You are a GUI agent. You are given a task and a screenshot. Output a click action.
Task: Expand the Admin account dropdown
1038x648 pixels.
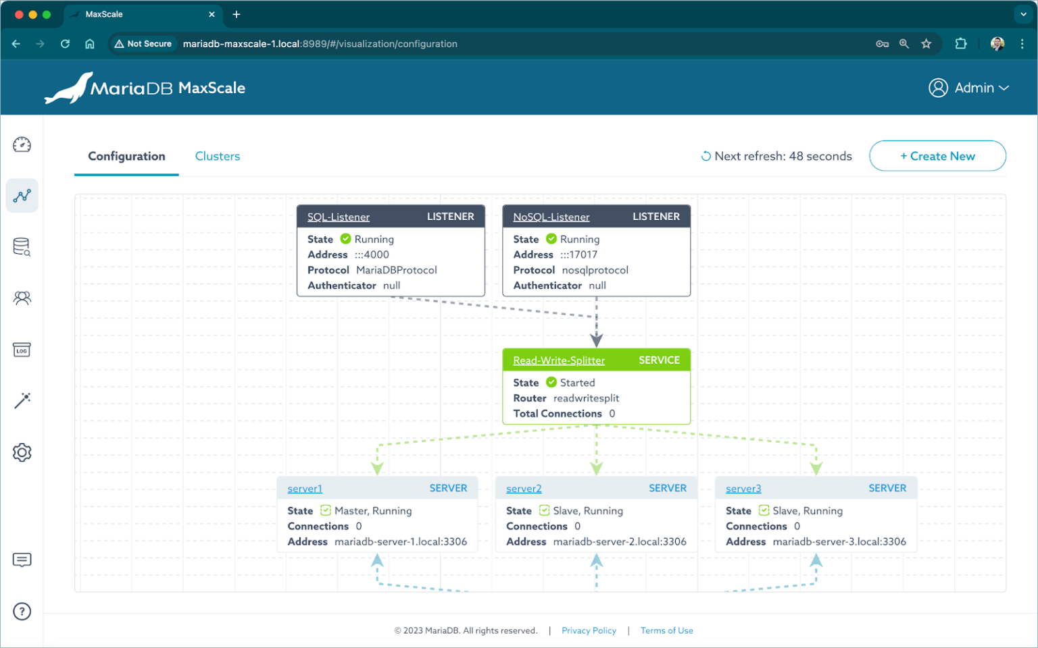point(969,87)
